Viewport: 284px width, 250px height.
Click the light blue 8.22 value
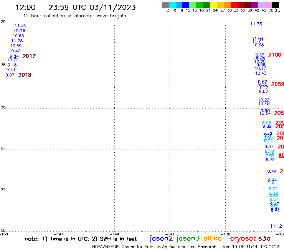[x=273, y=189]
